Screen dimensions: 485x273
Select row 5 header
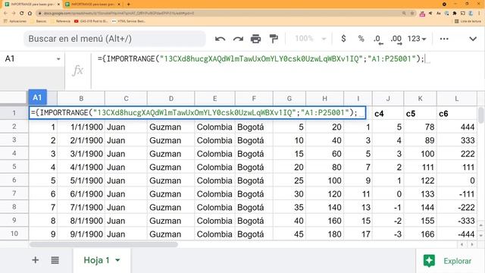[14, 167]
